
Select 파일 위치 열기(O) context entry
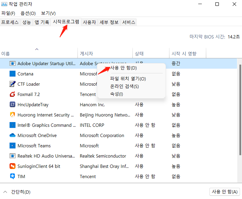pyautogui.click(x=128, y=79)
